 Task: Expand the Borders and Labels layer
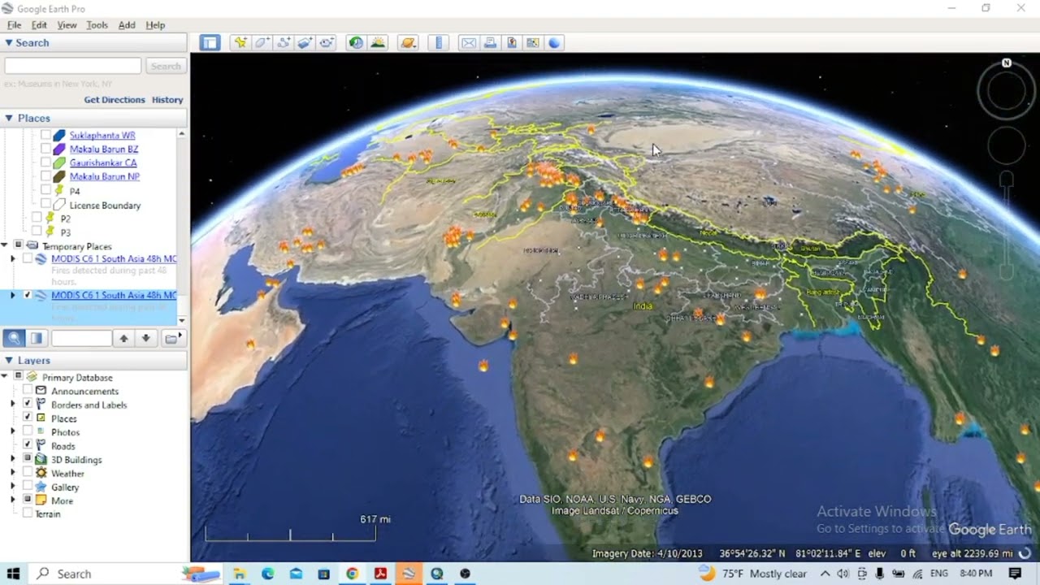coord(13,404)
